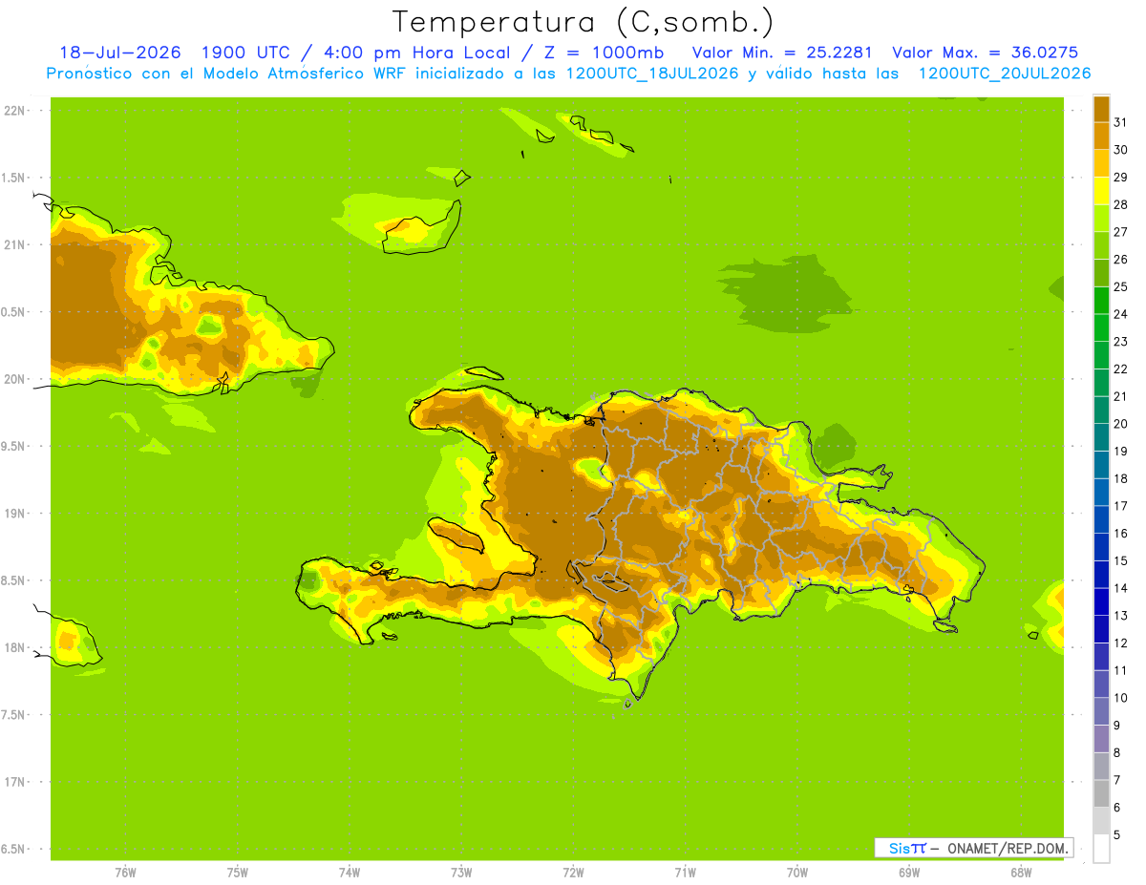
Task: Click legend swatch between 26 and 27
Action: [1101, 245]
